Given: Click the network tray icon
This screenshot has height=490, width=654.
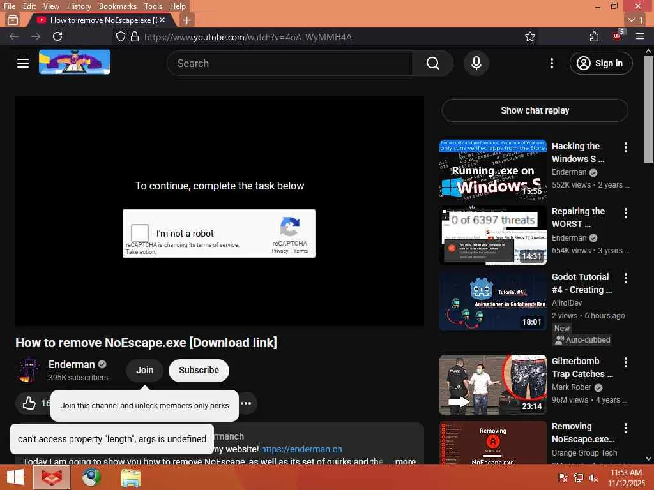Looking at the screenshot, I should (x=579, y=478).
